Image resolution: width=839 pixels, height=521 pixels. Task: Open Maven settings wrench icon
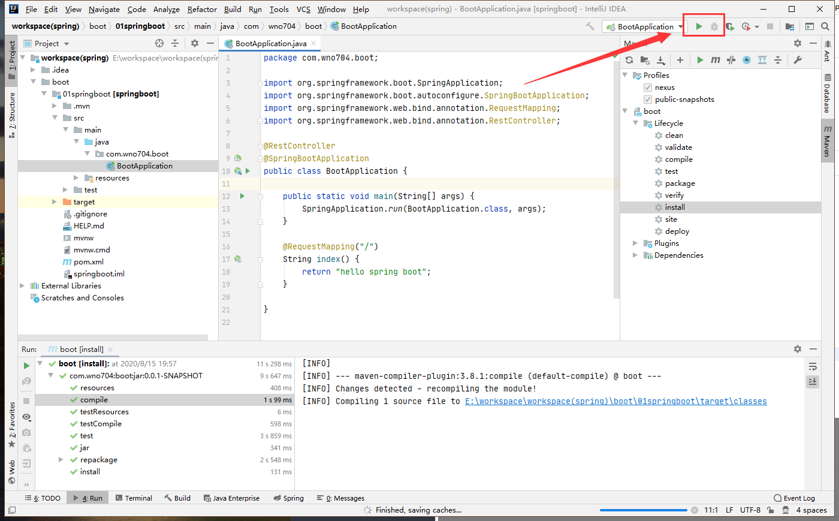coord(798,60)
